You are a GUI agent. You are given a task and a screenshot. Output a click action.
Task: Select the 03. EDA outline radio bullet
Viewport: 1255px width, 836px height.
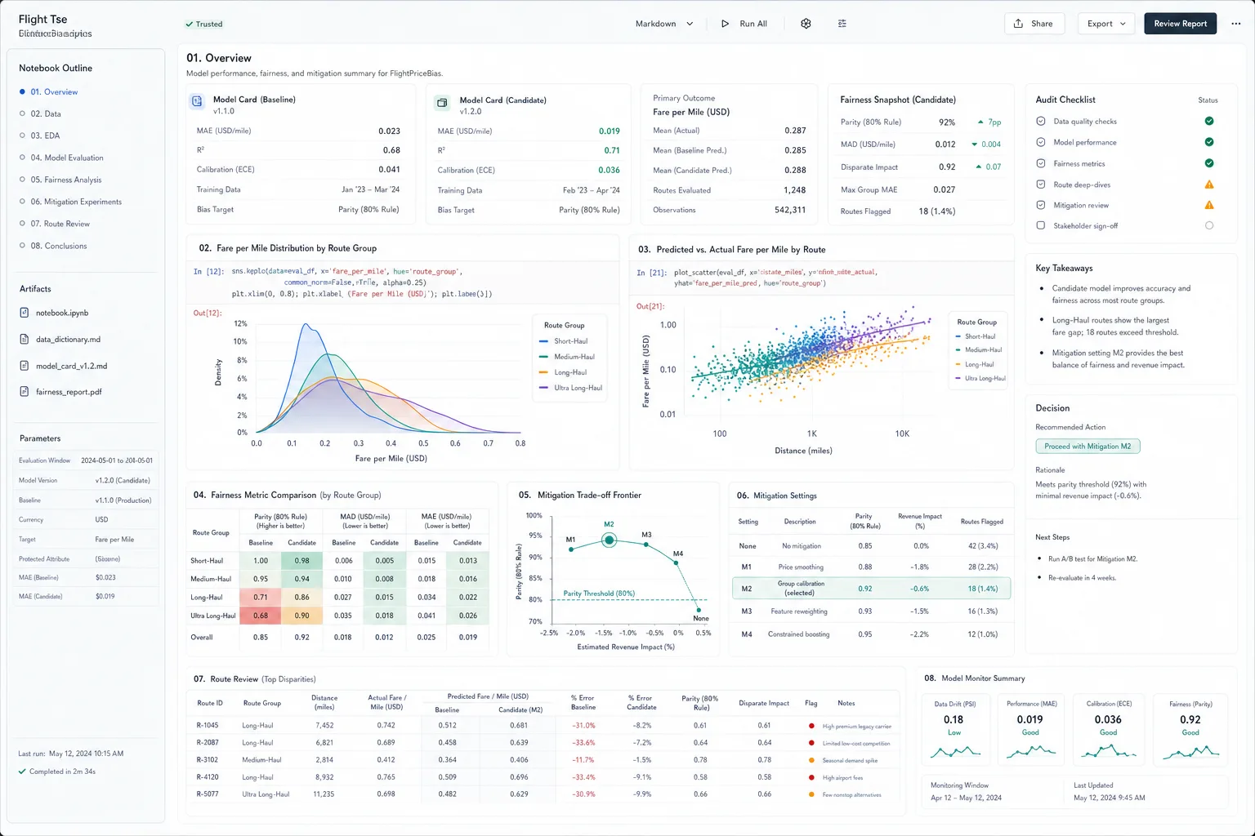(x=22, y=136)
